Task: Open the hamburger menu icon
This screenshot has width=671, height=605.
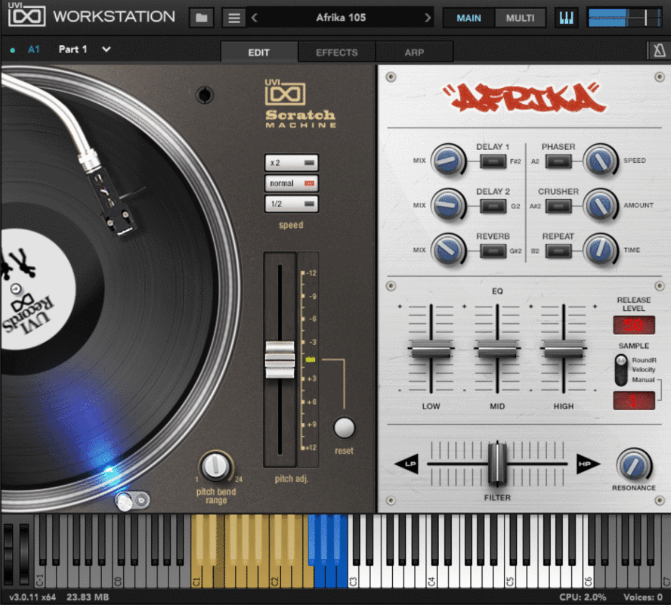Action: point(234,18)
